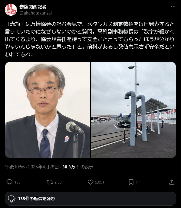Click the 133 reply count
This screenshot has width=181, height=208.
click(x=17, y=182)
